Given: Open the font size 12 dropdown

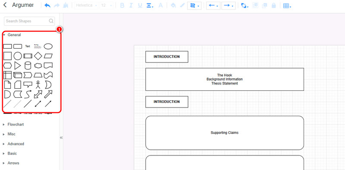Looking at the screenshot, I should coord(107,6).
